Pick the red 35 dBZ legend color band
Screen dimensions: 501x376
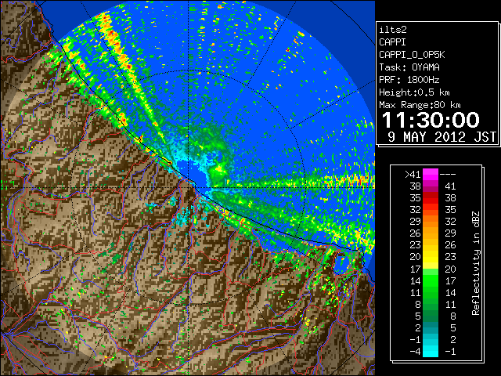coord(431,198)
